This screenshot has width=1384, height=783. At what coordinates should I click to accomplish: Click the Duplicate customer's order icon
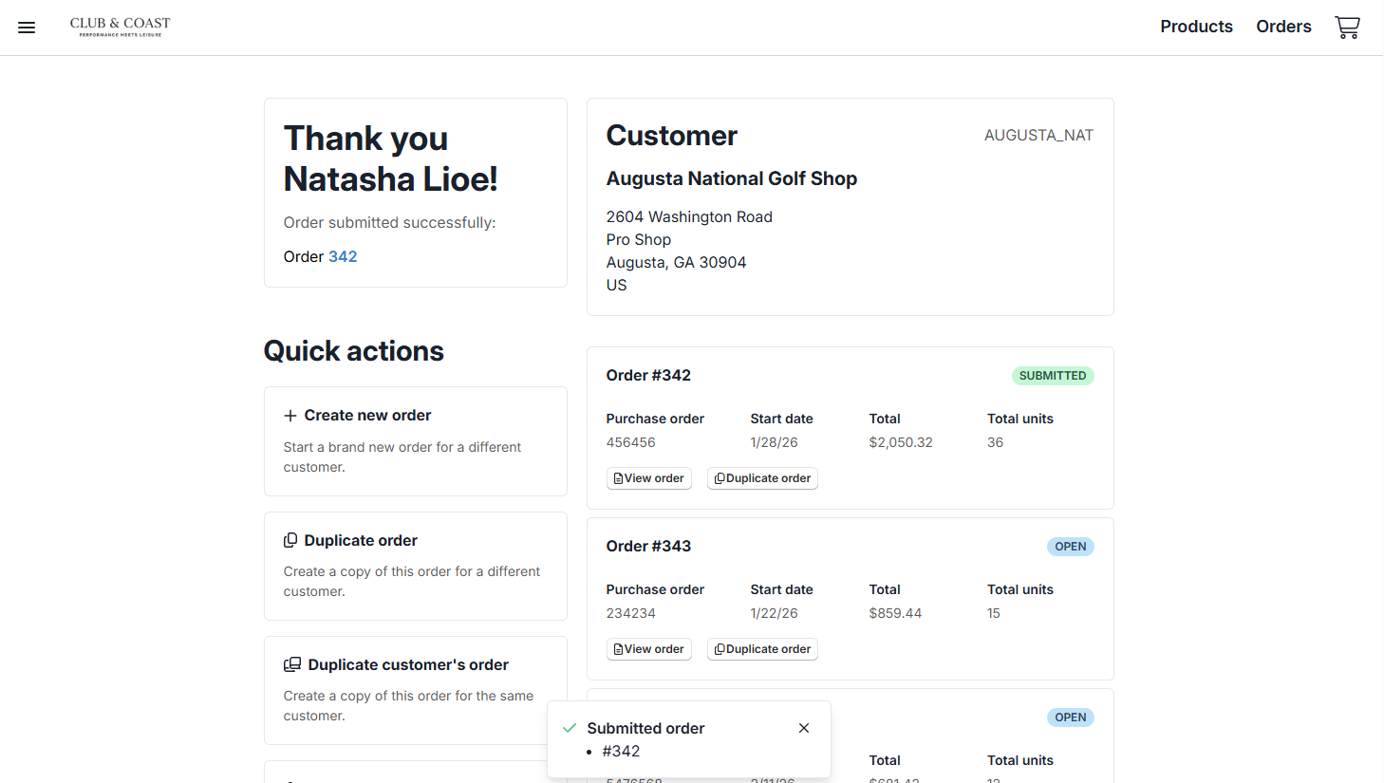coord(292,665)
